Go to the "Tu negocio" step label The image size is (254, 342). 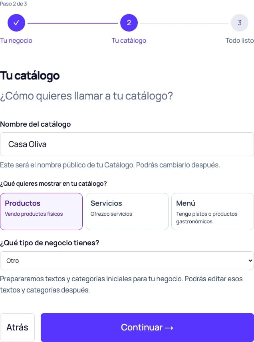16,41
